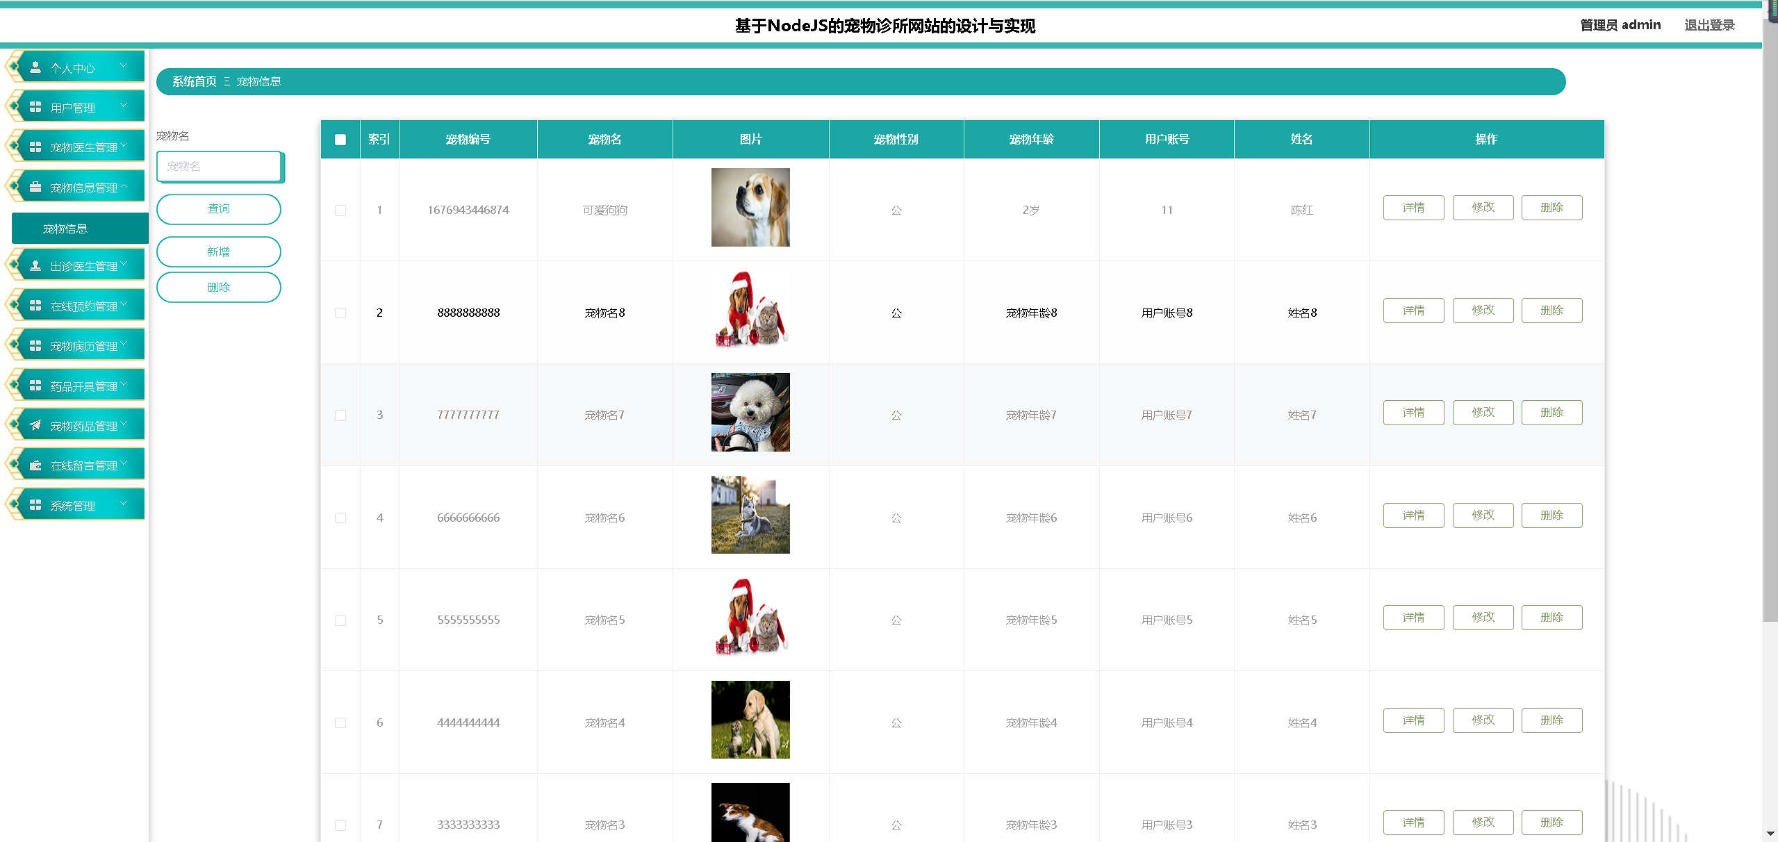This screenshot has height=842, width=1778.
Task: Click the stamp icon beside 出诊医生管理
Action: [35, 265]
